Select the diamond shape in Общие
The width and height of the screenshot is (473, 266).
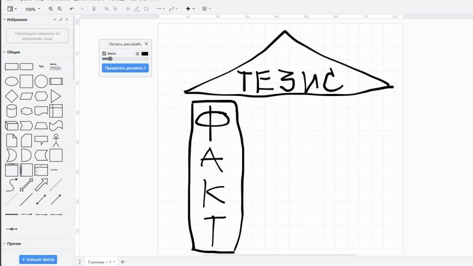pos(12,96)
